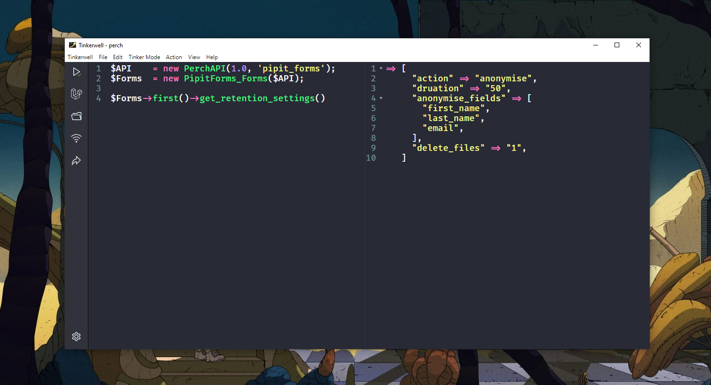711x385 pixels.
Task: Click the share arrow icon in the sidebar
Action: tap(77, 161)
